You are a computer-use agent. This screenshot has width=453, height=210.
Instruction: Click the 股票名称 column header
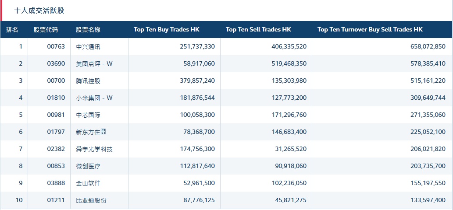click(x=88, y=30)
